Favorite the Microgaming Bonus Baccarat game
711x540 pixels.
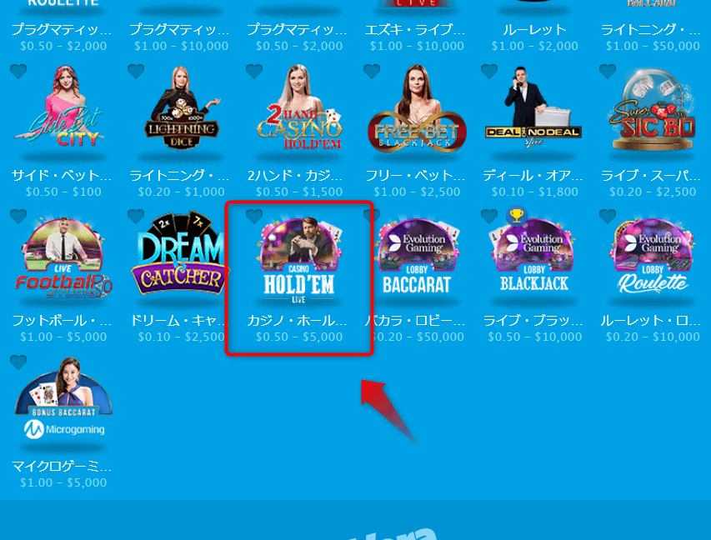18,362
